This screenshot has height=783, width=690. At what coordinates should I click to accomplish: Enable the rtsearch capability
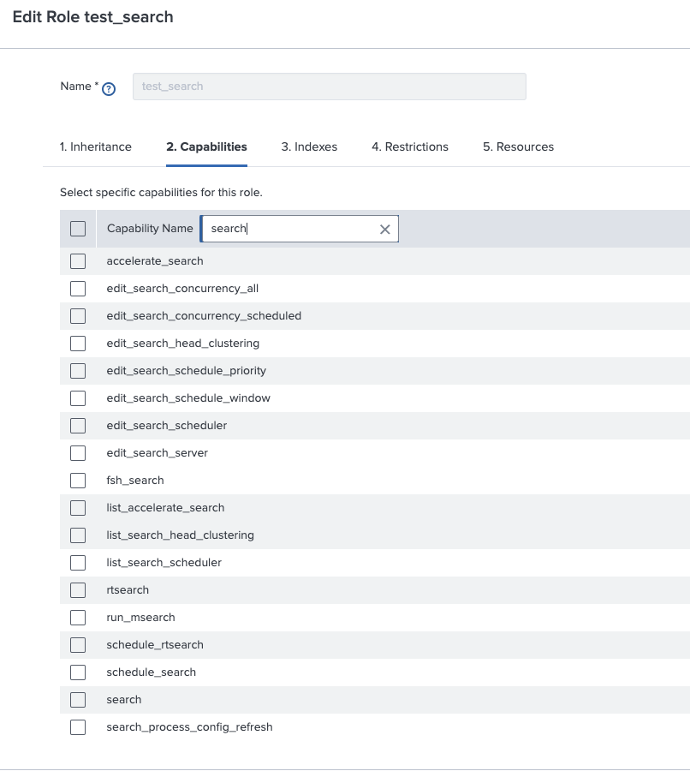pos(78,590)
